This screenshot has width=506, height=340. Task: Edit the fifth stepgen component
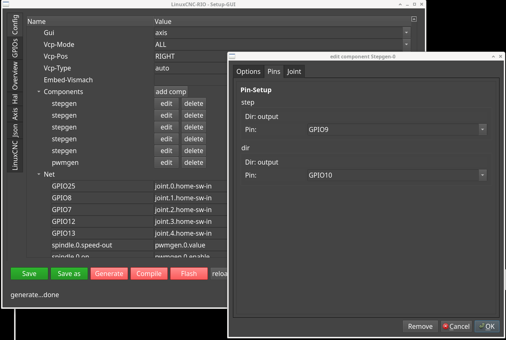[166, 151]
